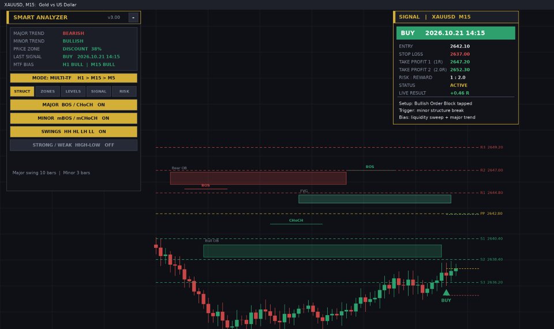The height and width of the screenshot is (329, 554).
Task: Switch to the STRUCT tab
Action: (x=22, y=92)
